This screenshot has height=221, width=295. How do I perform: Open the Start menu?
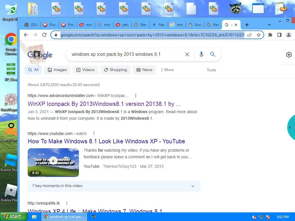click(14, 217)
